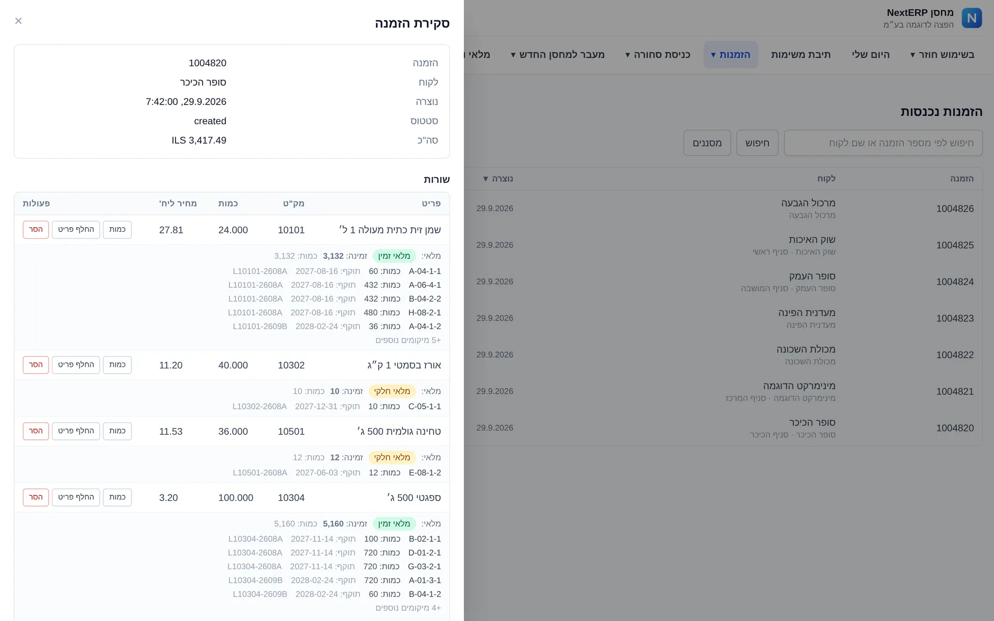Click customer מעדנית הפינה name
This screenshot has width=994, height=621.
tap(807, 313)
